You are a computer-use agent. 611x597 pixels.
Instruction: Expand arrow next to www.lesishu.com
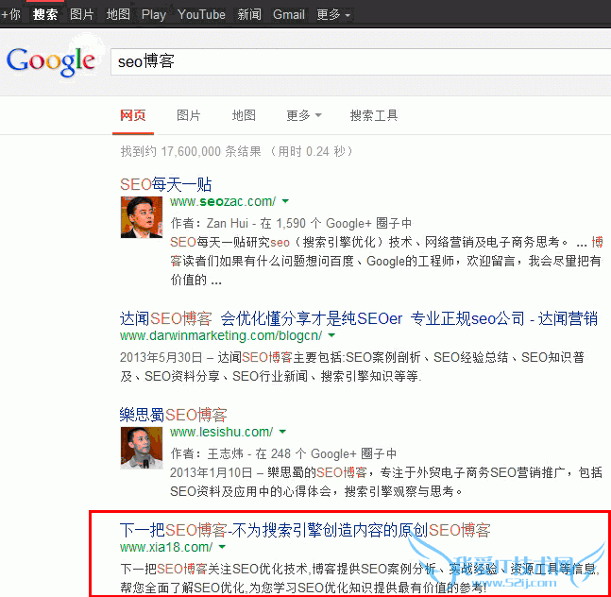283,432
